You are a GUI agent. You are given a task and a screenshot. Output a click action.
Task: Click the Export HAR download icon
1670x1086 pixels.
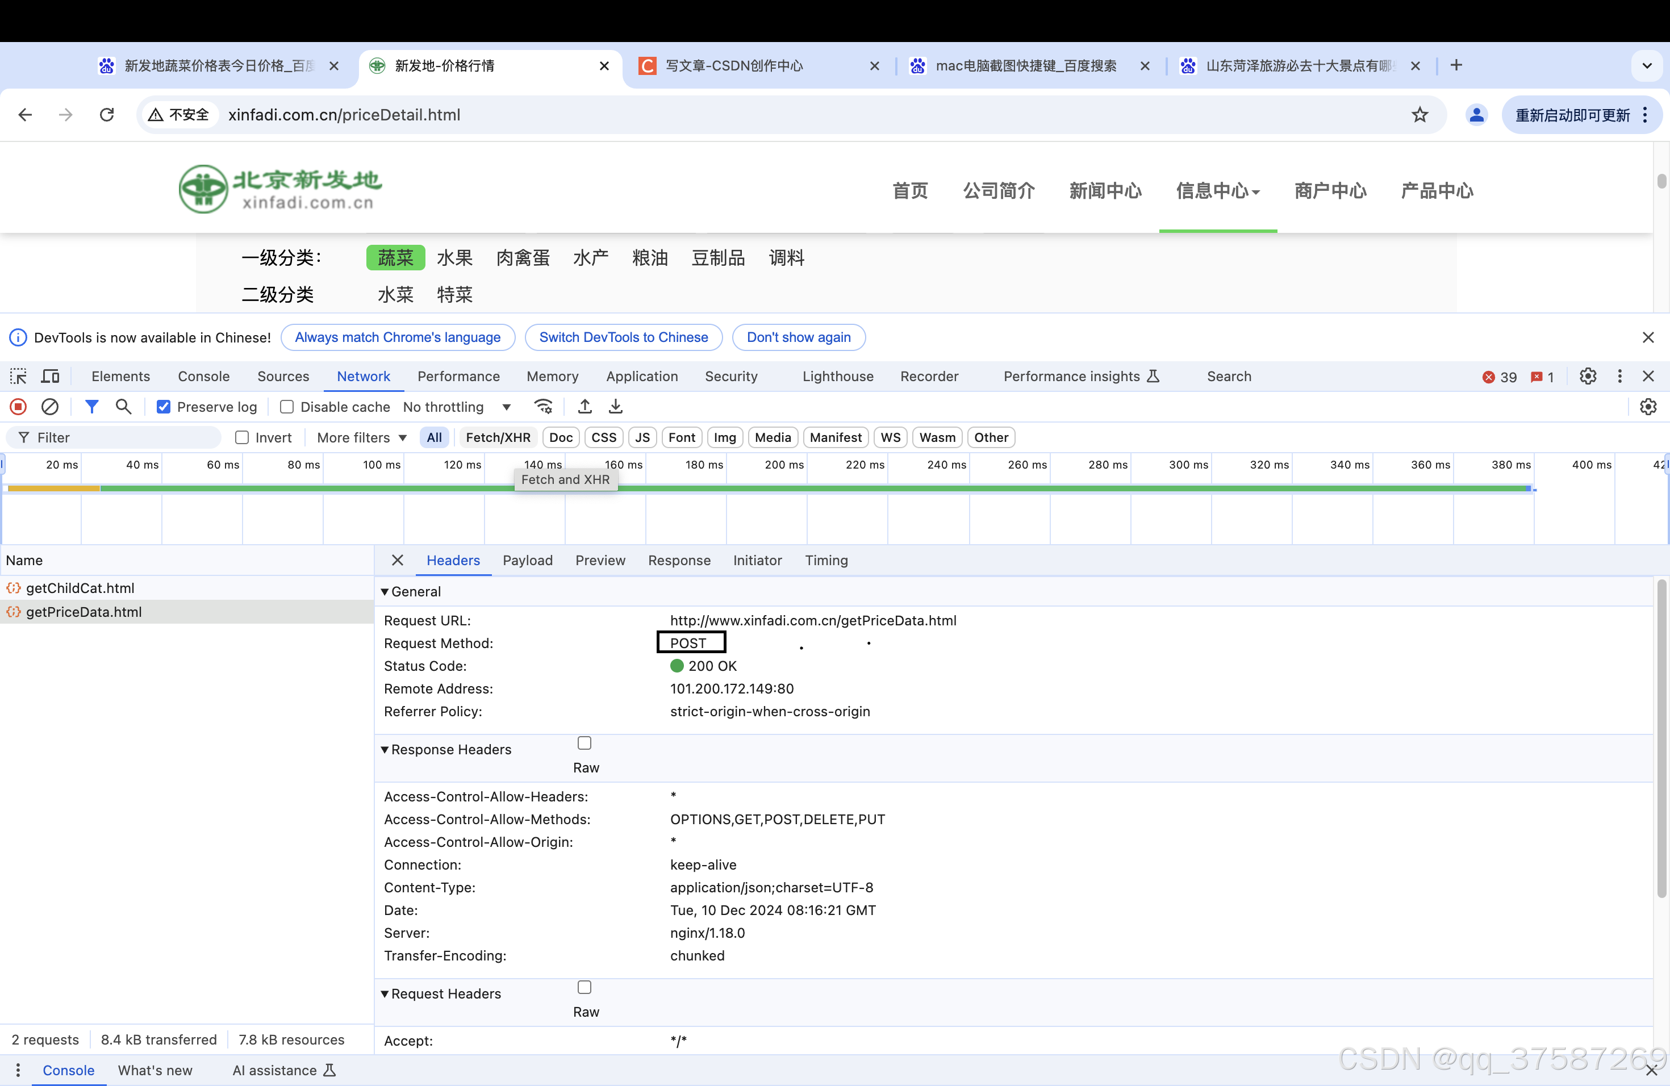(x=615, y=407)
